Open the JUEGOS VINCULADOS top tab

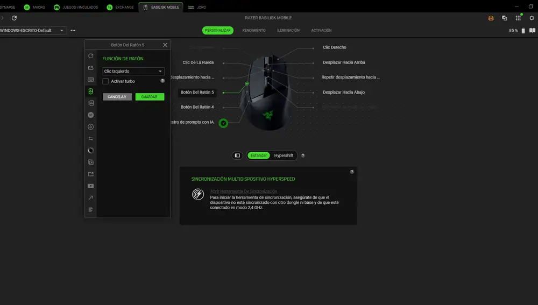pos(76,7)
